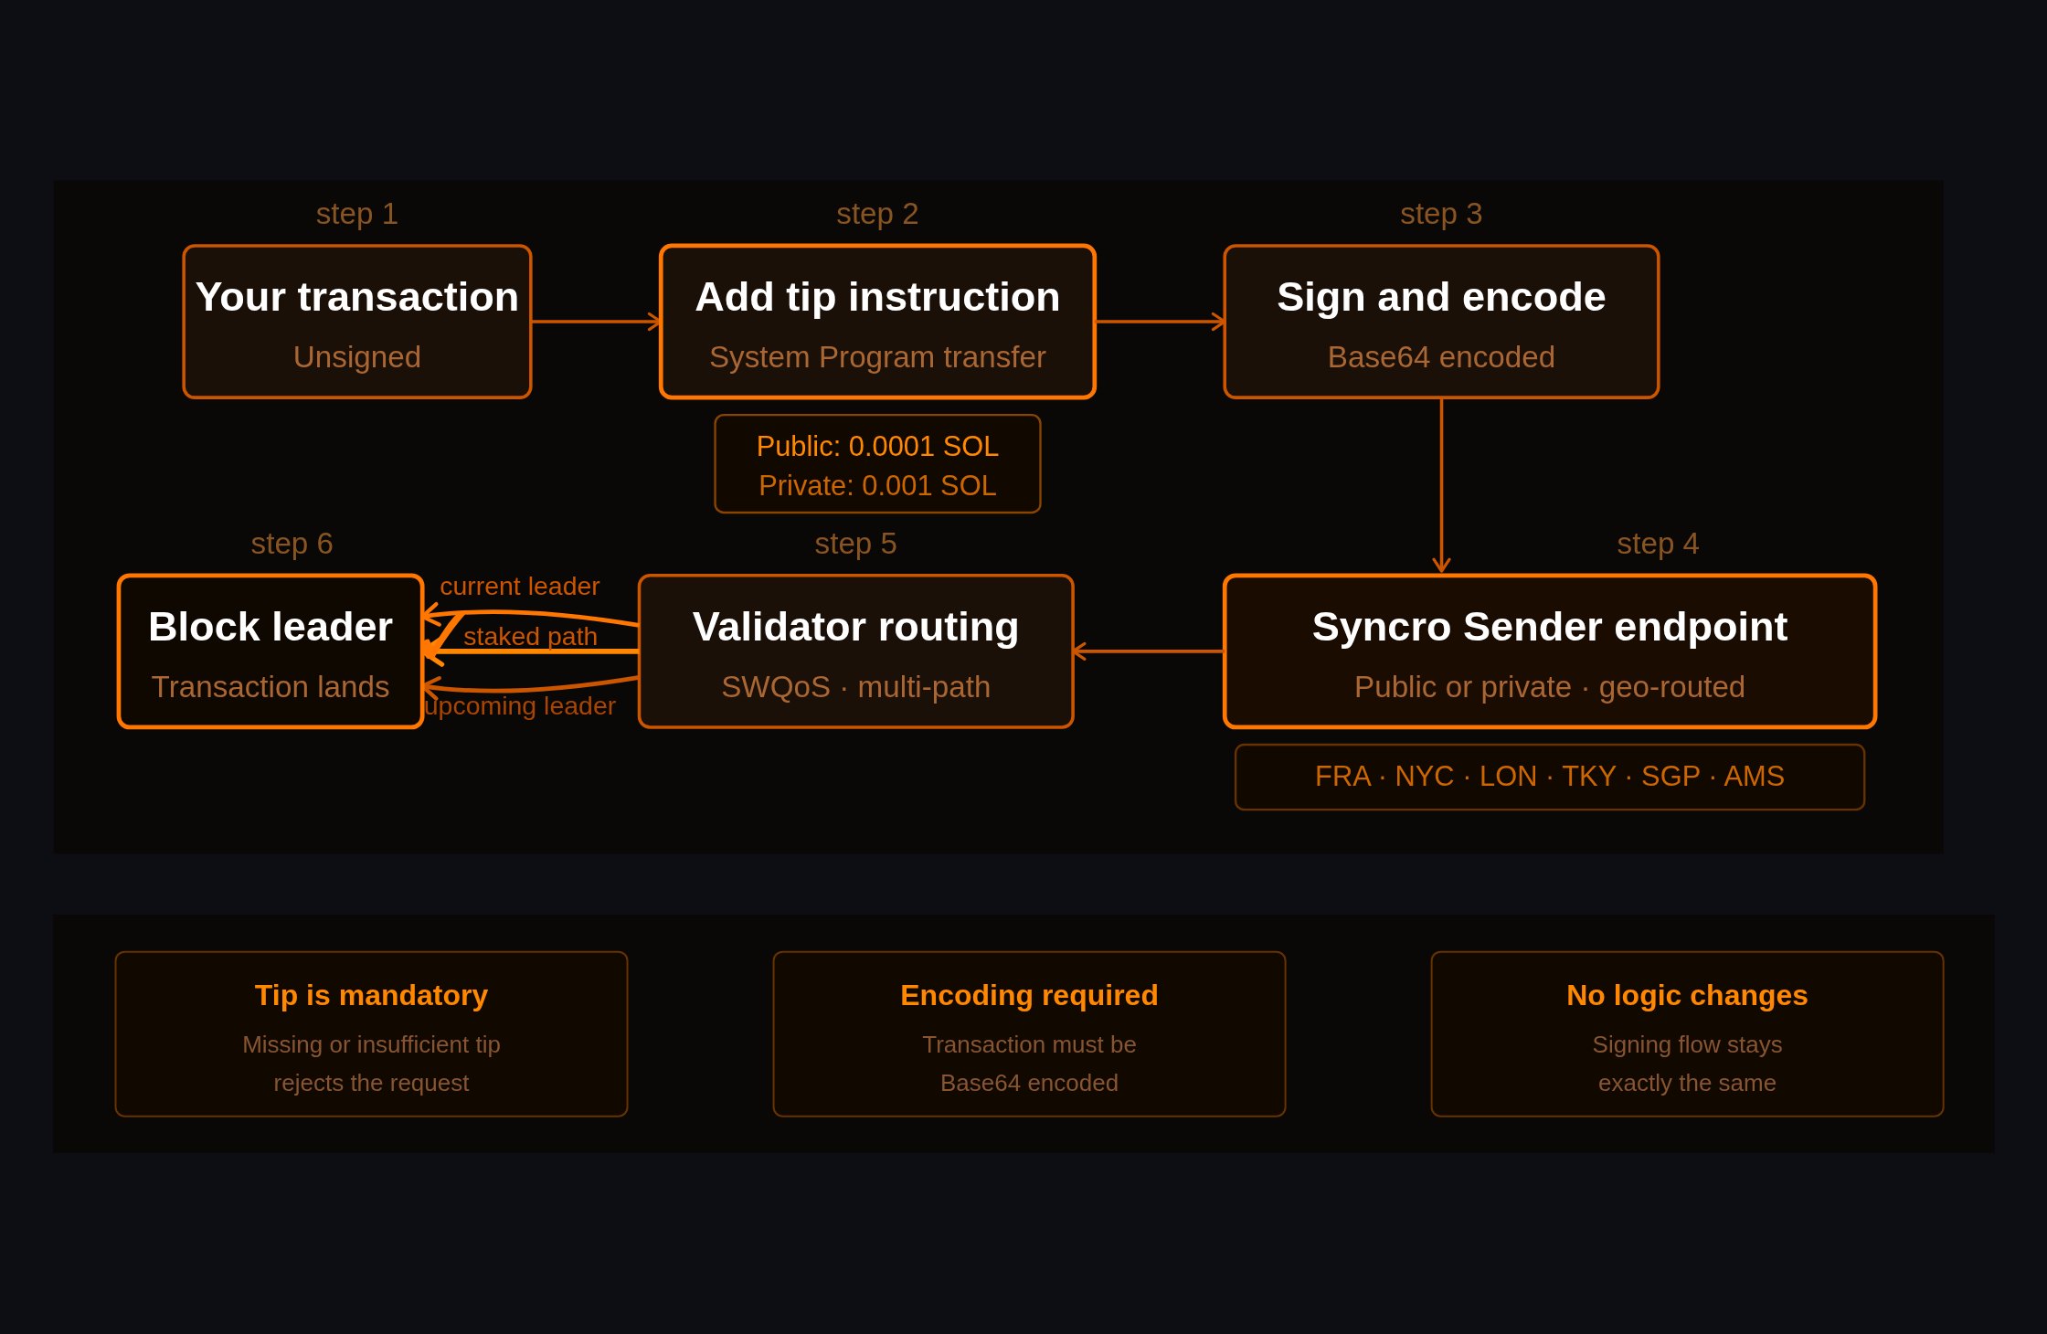Click the "Add tip instruction" node
The height and width of the screenshot is (1334, 2047).
(x=876, y=321)
